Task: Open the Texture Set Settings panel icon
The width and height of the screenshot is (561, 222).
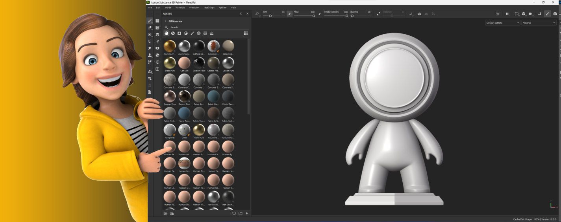Action: 157,28
